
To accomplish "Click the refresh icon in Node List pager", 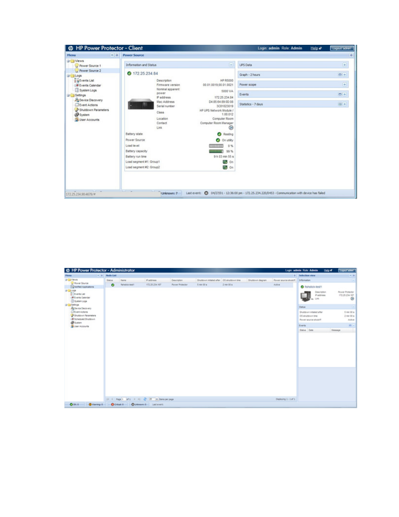I will click(x=145, y=399).
